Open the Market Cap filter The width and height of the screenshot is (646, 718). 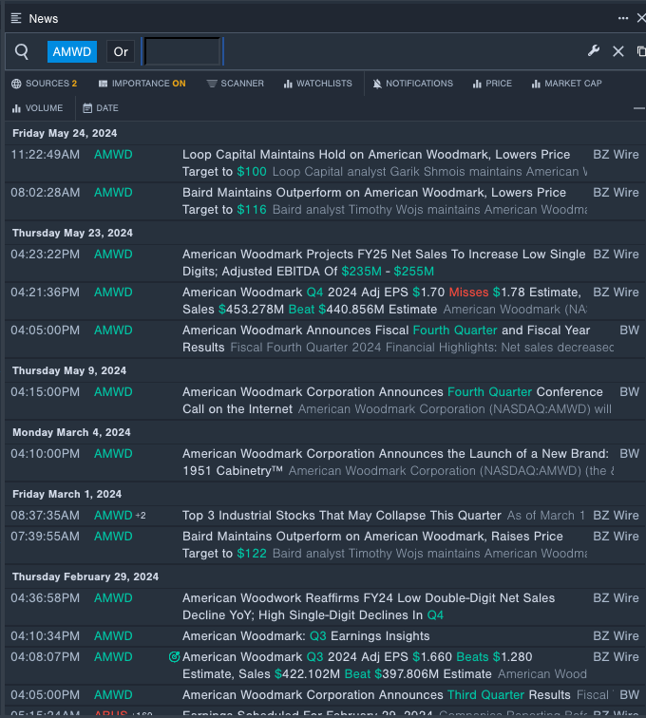point(566,84)
